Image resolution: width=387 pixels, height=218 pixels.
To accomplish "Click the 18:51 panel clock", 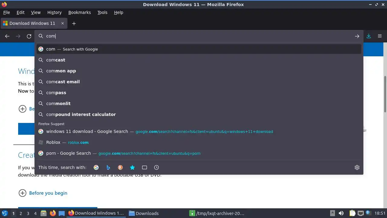I will (x=380, y=213).
